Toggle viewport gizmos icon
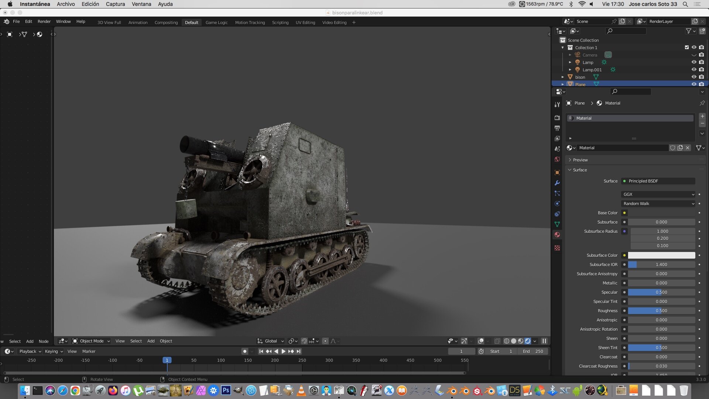 (464, 341)
